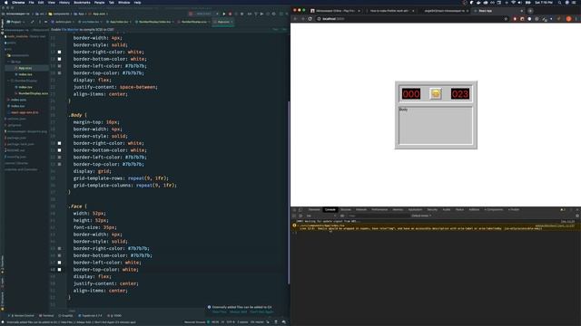Click the File Watcher link in banner

pyautogui.click(x=70, y=30)
